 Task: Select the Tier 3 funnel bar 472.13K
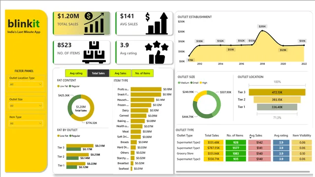point(277,92)
